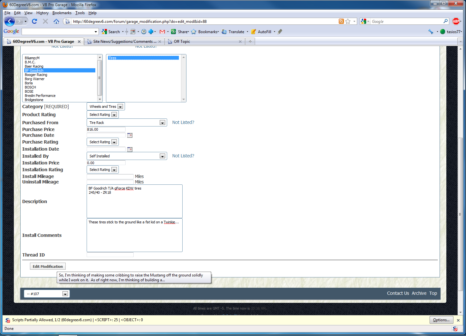Click the NoScript icon in status bar
466x336 pixels.
[x=455, y=329]
